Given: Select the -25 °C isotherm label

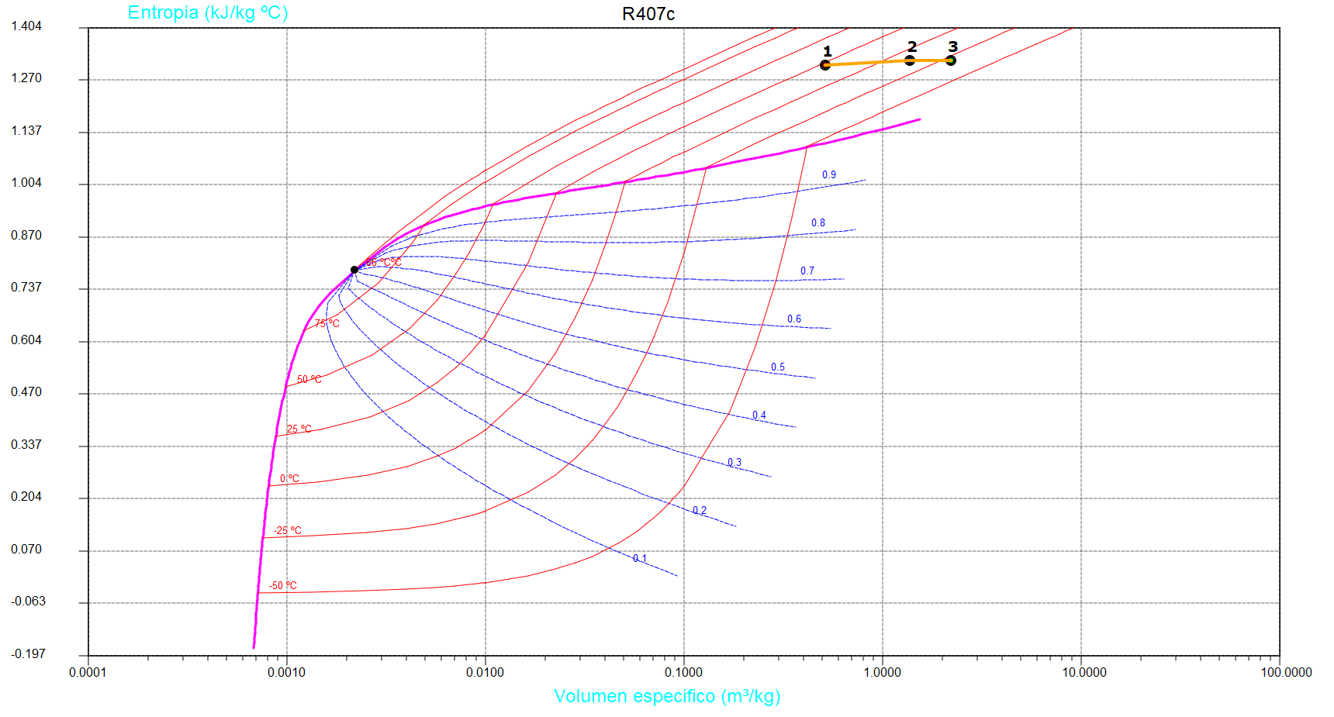Looking at the screenshot, I should [x=287, y=530].
